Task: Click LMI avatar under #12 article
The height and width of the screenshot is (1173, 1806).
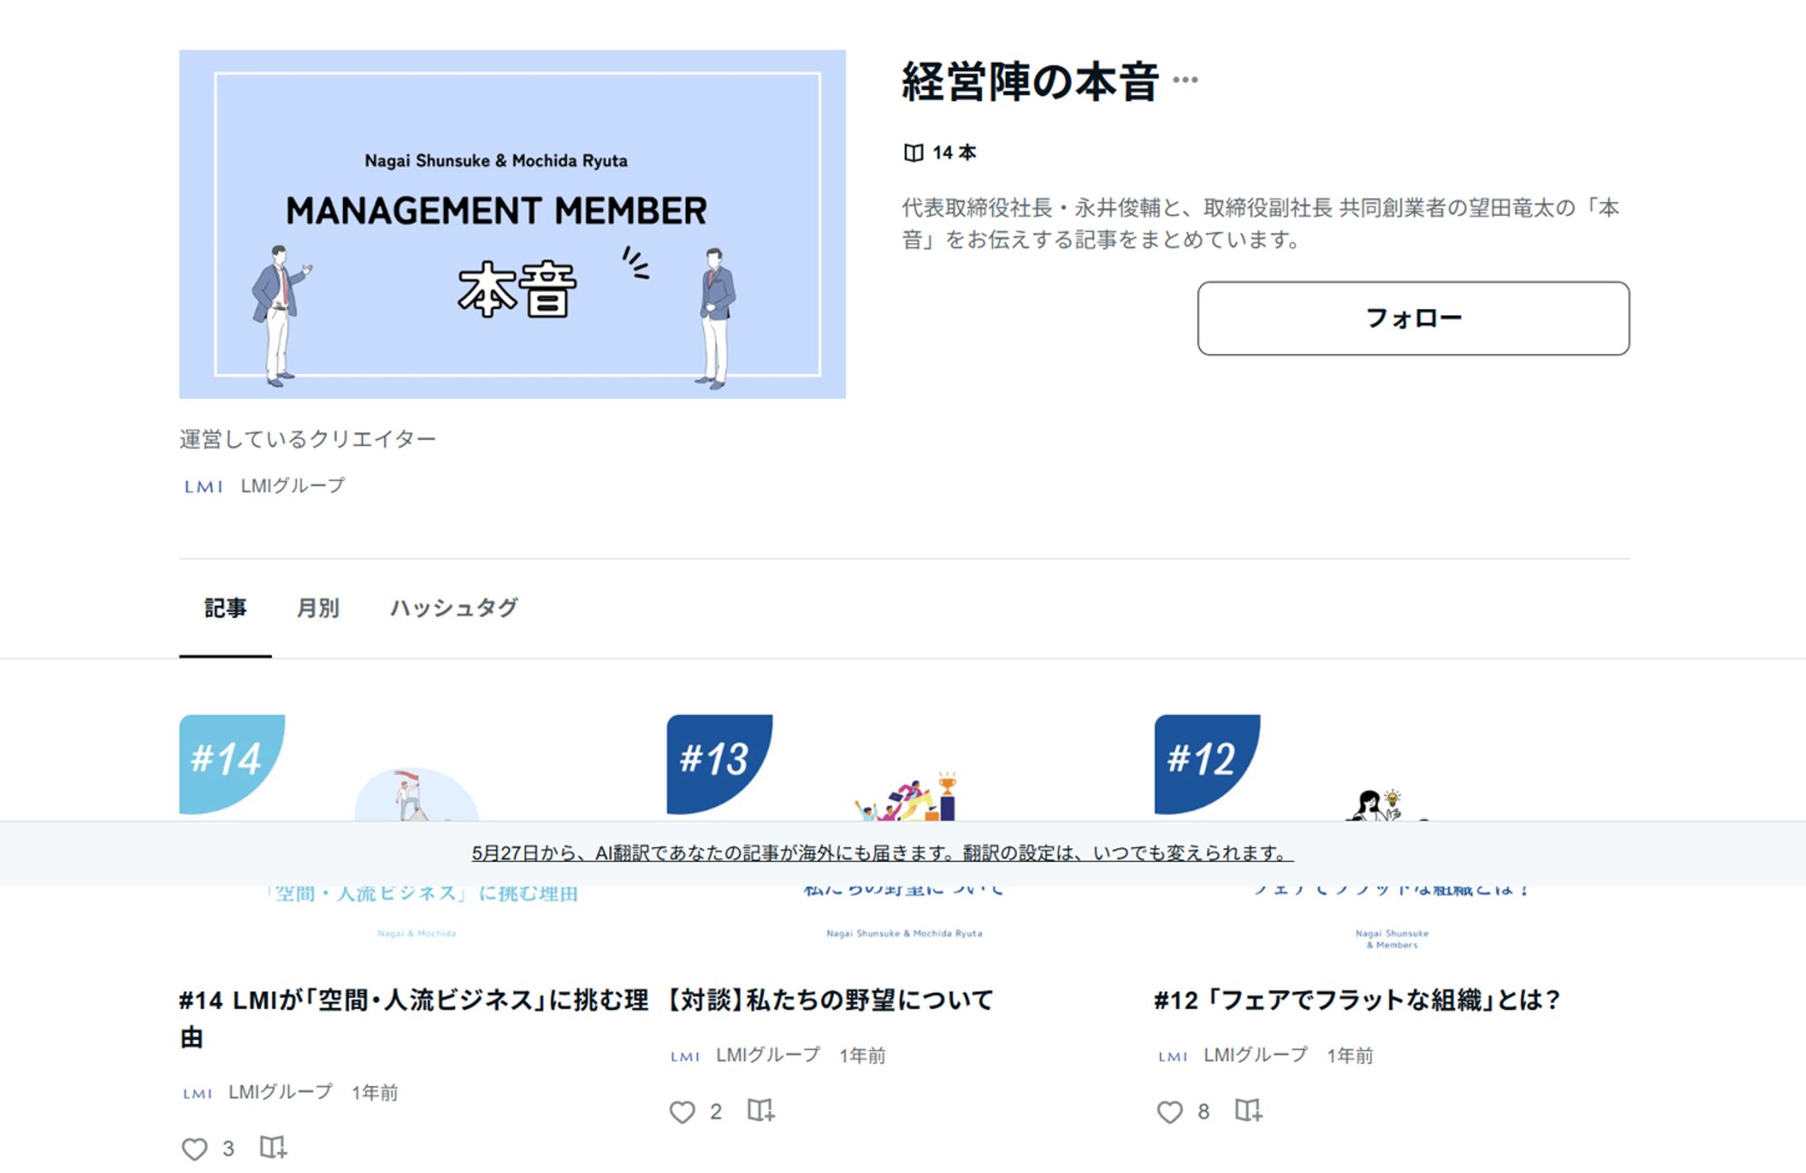Action: tap(1173, 1056)
